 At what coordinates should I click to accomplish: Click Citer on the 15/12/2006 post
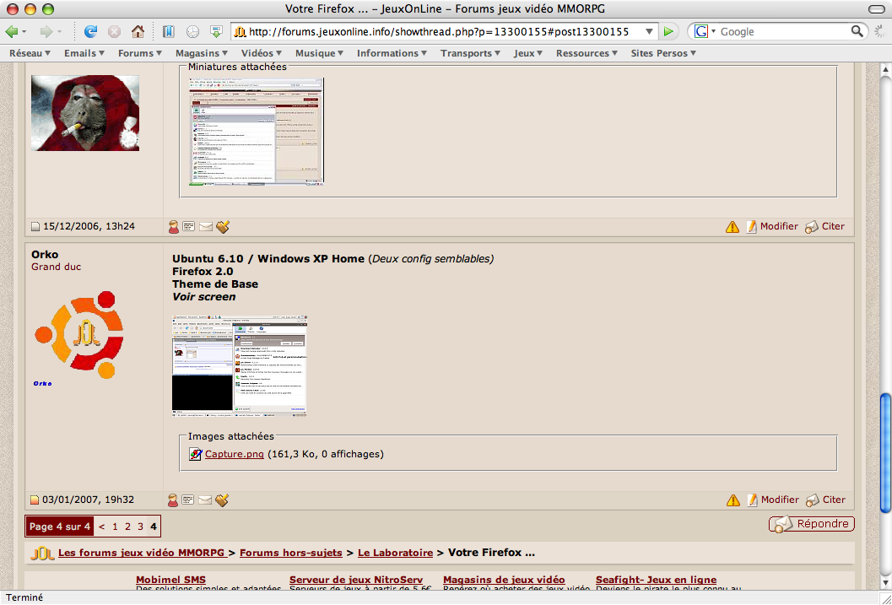[825, 226]
